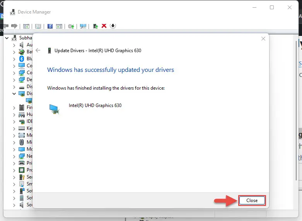The width and height of the screenshot is (302, 221).
Task: Select the battery icon beside Bat
Action: (x=22, y=52)
